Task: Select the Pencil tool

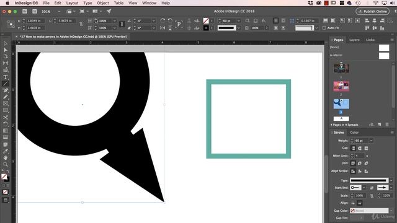Action: tap(6, 97)
